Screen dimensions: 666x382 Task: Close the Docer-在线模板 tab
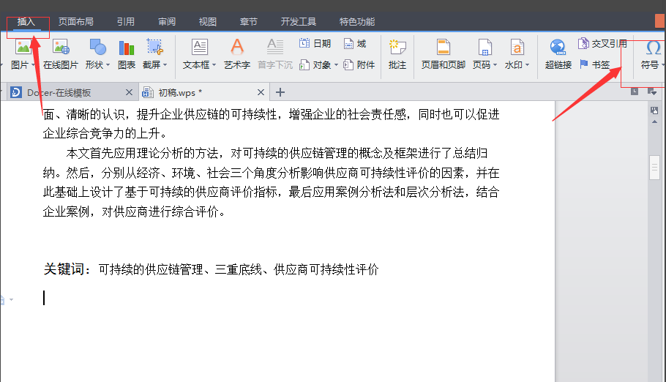[129, 92]
